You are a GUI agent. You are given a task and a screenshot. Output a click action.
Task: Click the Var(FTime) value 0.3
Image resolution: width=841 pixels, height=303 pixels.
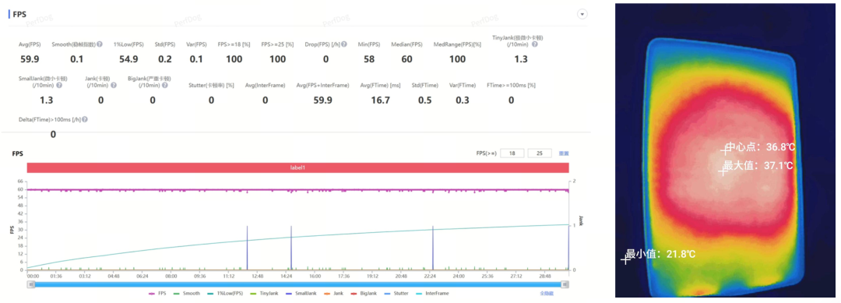tap(463, 100)
